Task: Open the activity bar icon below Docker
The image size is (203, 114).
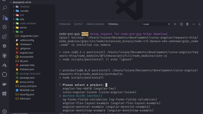Action: pyautogui.click(x=5, y=94)
